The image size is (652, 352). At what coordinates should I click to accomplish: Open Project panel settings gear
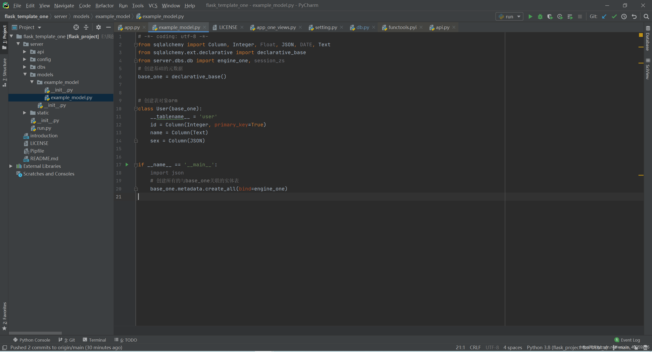tap(99, 27)
